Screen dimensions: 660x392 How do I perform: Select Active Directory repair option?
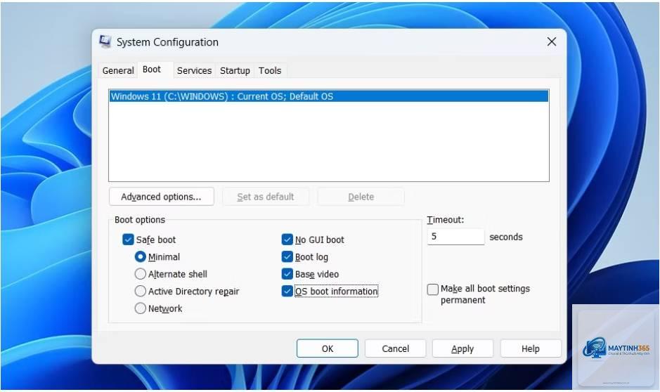(x=140, y=291)
